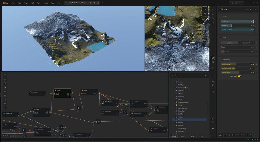Click the half-circle contrast icon in bottom properties toolbar

(x=241, y=135)
